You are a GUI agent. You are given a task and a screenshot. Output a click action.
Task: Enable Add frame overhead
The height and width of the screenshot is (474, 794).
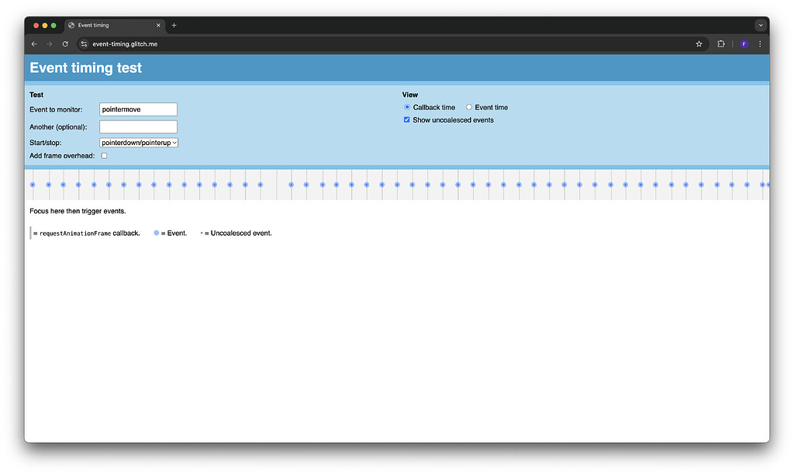(104, 155)
